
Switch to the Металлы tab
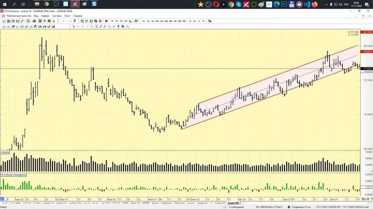(180, 203)
